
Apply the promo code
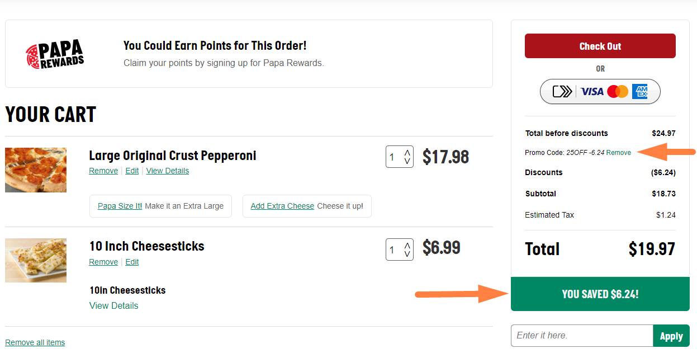[671, 336]
